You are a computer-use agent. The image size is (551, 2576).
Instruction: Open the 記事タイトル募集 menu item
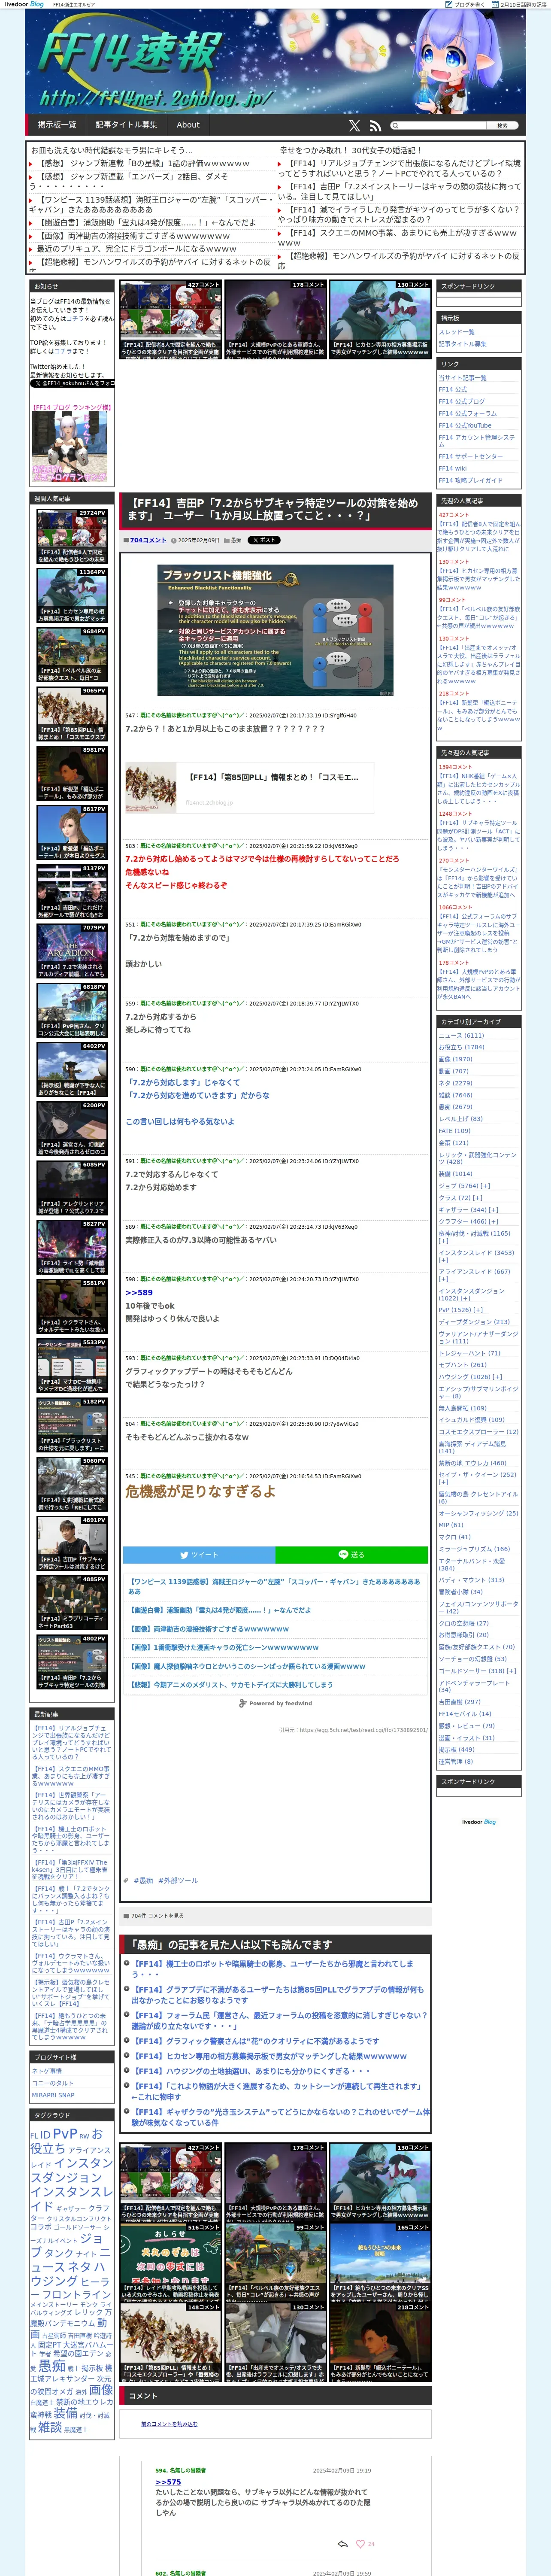pyautogui.click(x=126, y=125)
